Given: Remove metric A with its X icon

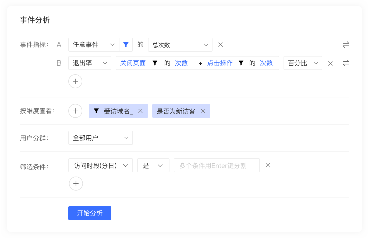Looking at the screenshot, I should coord(221,45).
